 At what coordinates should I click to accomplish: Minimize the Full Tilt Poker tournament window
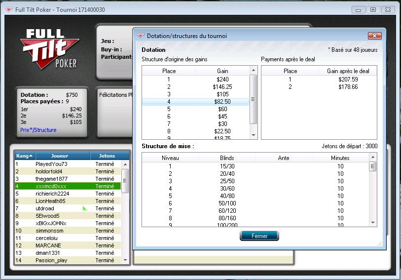(x=359, y=10)
